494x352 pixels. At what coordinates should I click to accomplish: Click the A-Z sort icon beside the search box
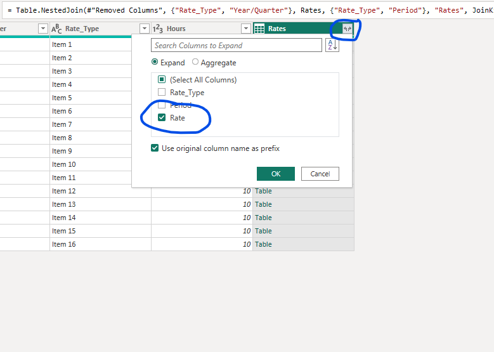pos(332,45)
